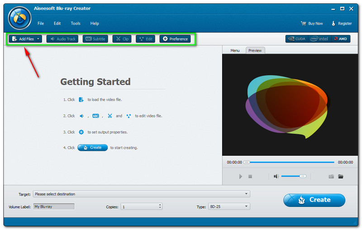Viewport: 362px width, 230px height.
Task: Click the Buy Now link
Action: click(x=312, y=24)
